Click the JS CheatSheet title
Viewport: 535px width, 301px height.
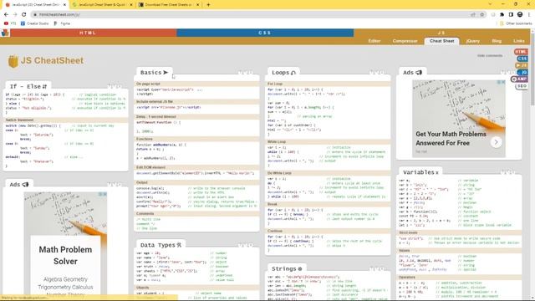pos(52,61)
